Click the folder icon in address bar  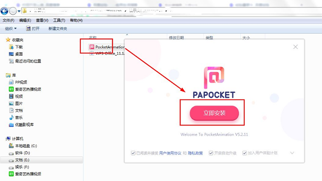pyautogui.click(x=24, y=11)
